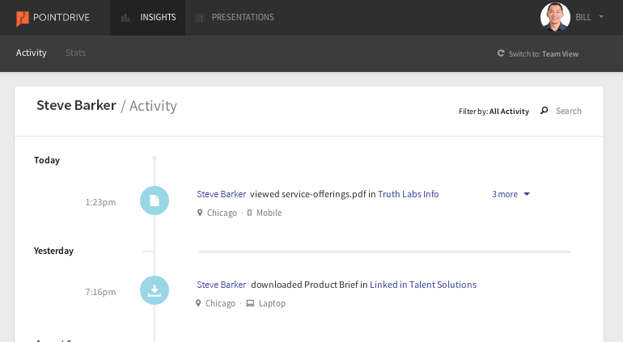This screenshot has height=342, width=623.
Task: Click the "downloaded Product Brief in" text
Action: click(x=309, y=285)
